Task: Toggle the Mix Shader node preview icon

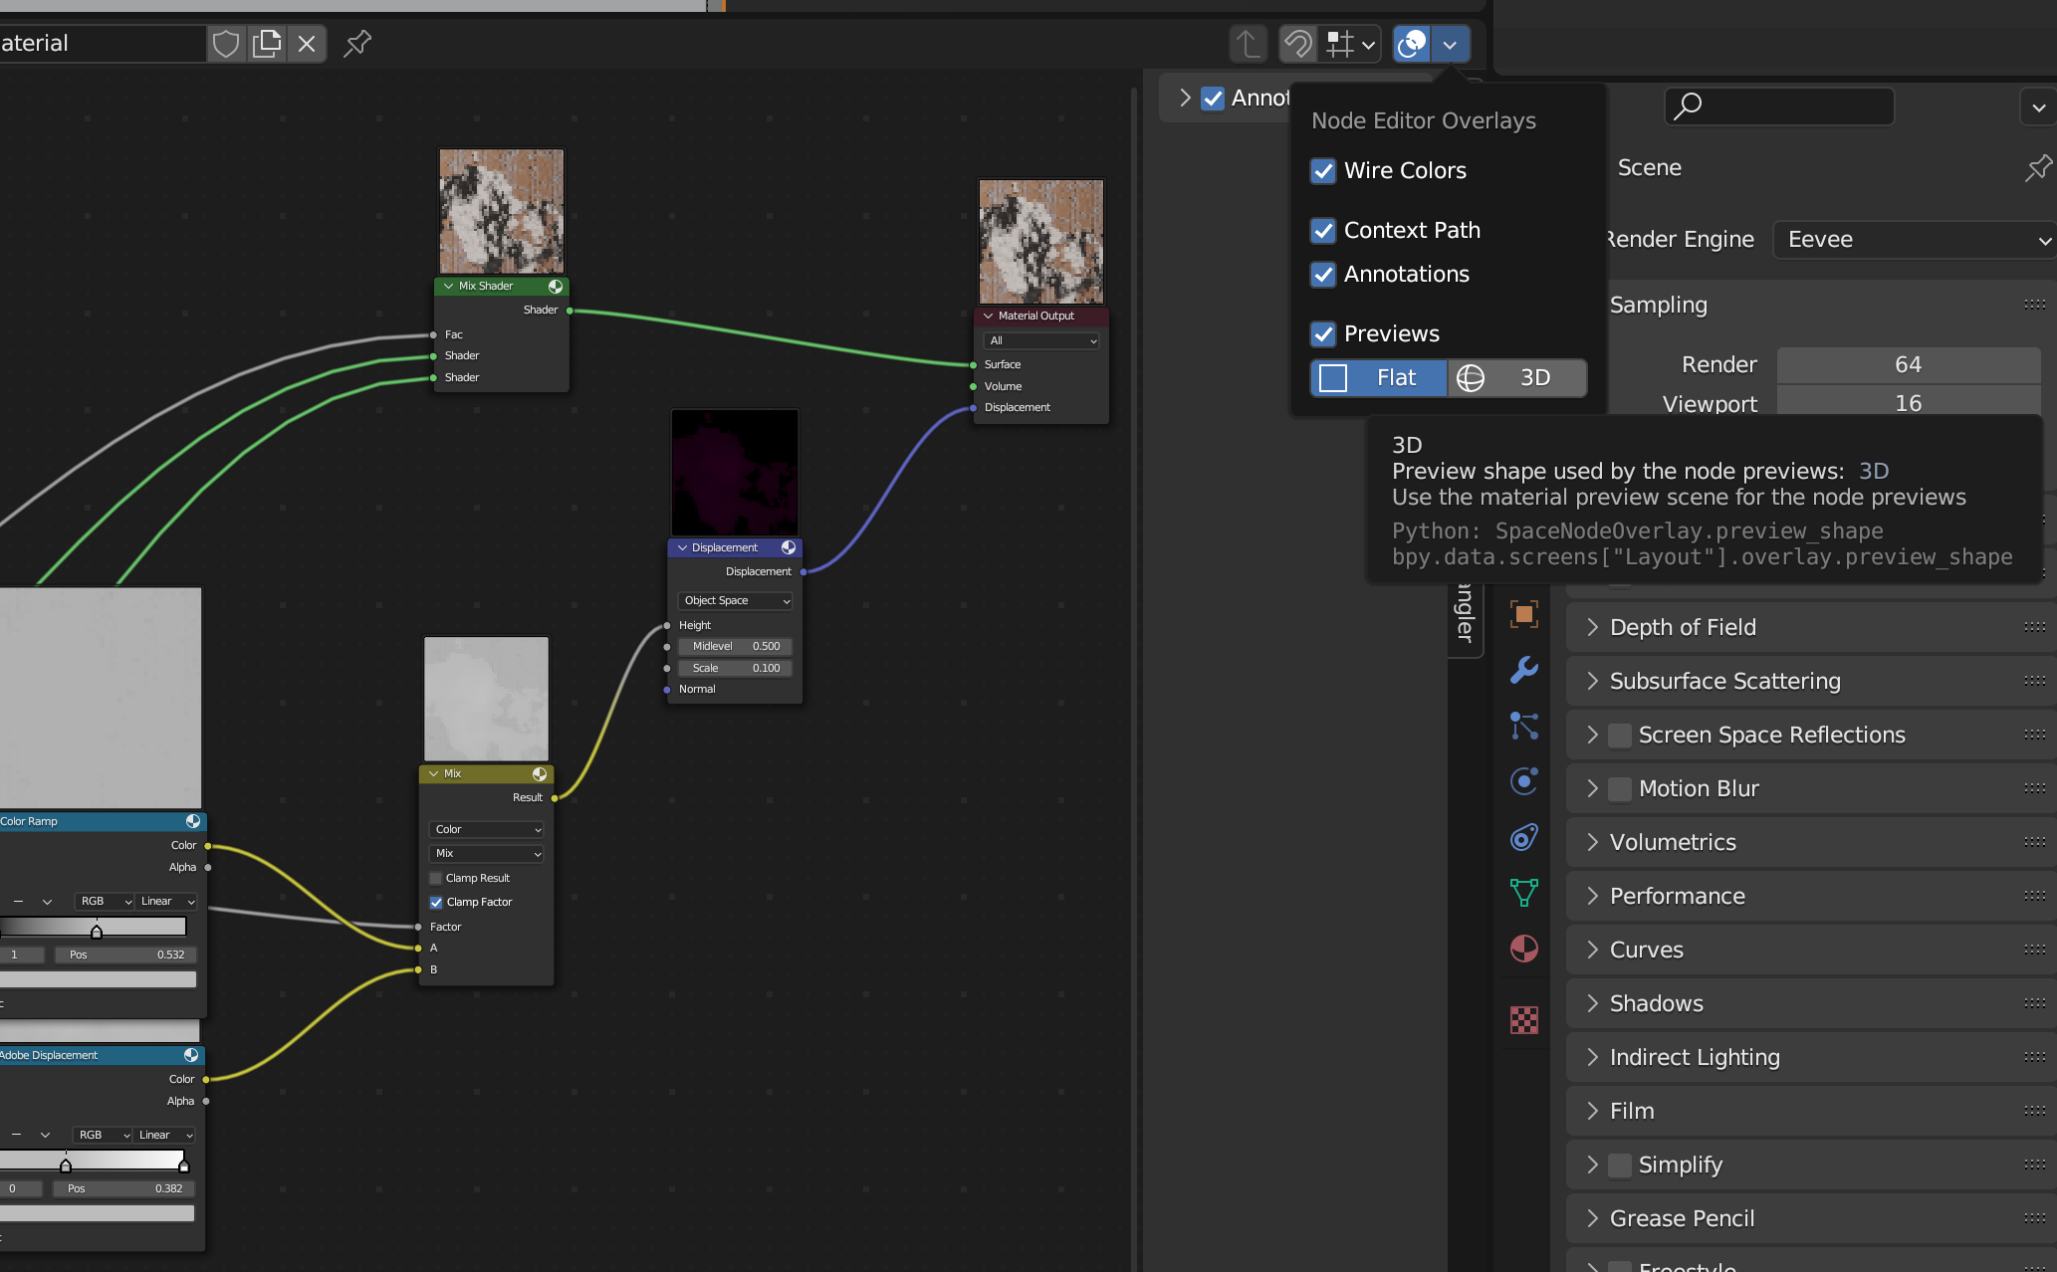Action: 556,287
